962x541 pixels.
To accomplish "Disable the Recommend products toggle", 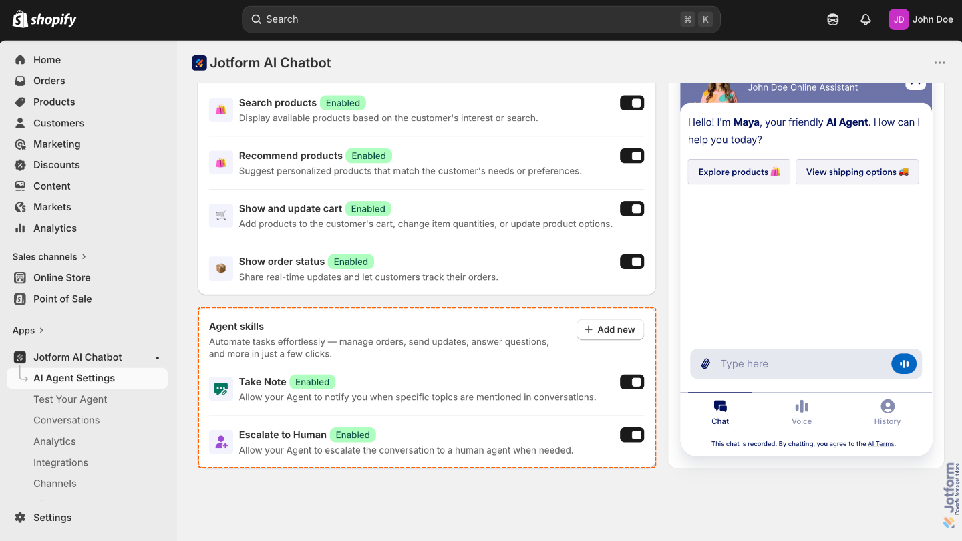I will pos(631,155).
